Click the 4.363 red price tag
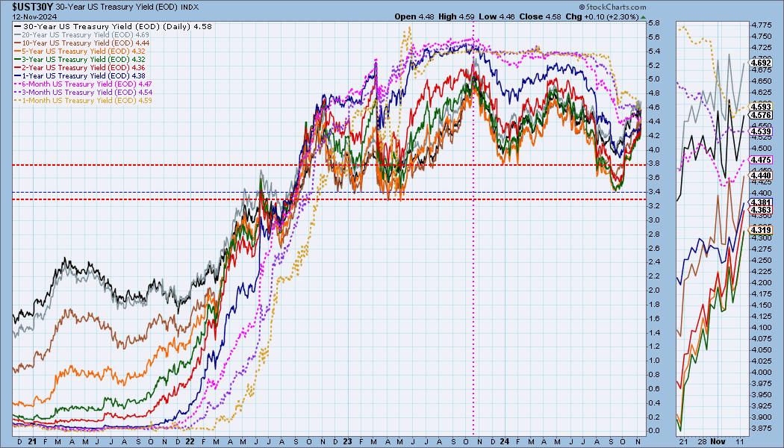Image resolution: width=784 pixels, height=448 pixels. [x=761, y=211]
